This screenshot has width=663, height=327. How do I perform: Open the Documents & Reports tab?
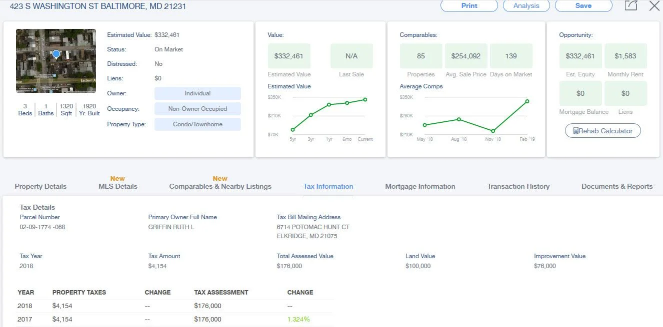(617, 186)
